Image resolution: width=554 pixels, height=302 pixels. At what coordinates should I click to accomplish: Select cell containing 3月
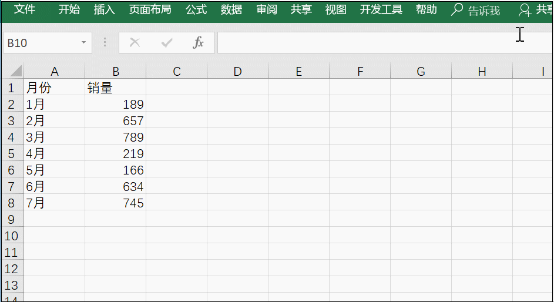tap(55, 137)
